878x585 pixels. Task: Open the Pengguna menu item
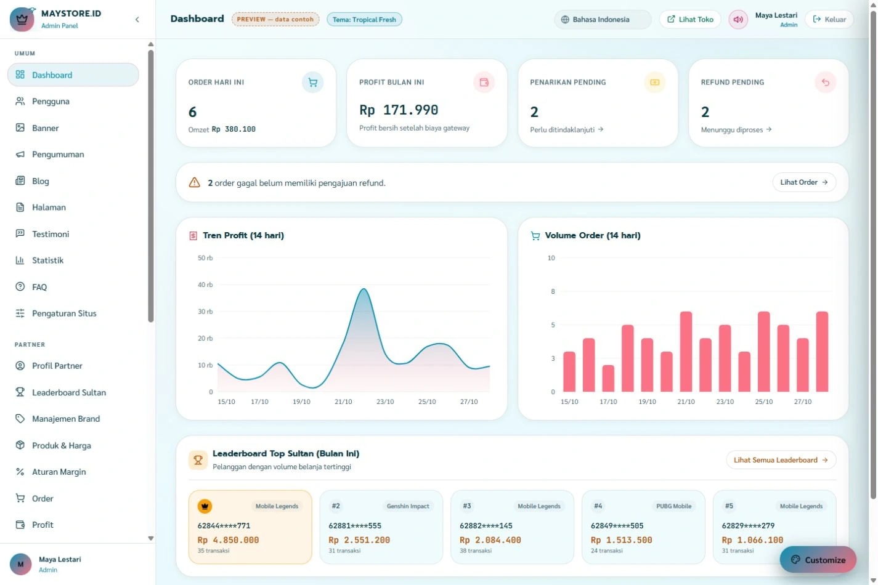[x=73, y=102]
